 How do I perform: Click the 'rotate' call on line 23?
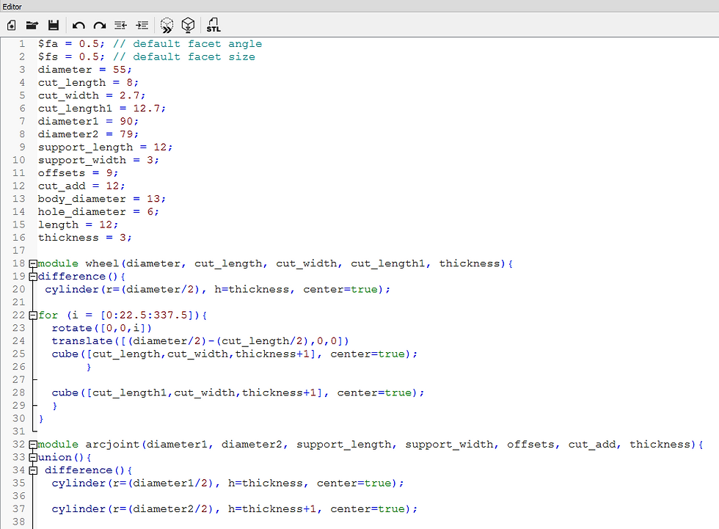[x=72, y=328]
